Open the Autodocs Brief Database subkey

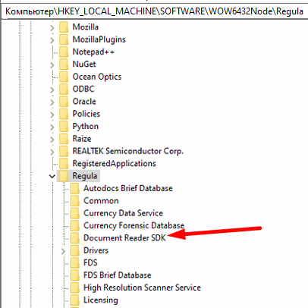coord(128,188)
